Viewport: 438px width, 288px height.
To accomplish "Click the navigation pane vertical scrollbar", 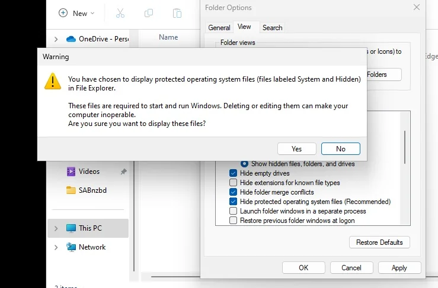I will (x=134, y=216).
